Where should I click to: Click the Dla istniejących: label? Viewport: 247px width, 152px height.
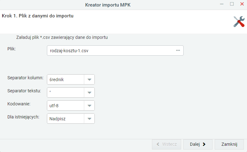[x=23, y=117]
